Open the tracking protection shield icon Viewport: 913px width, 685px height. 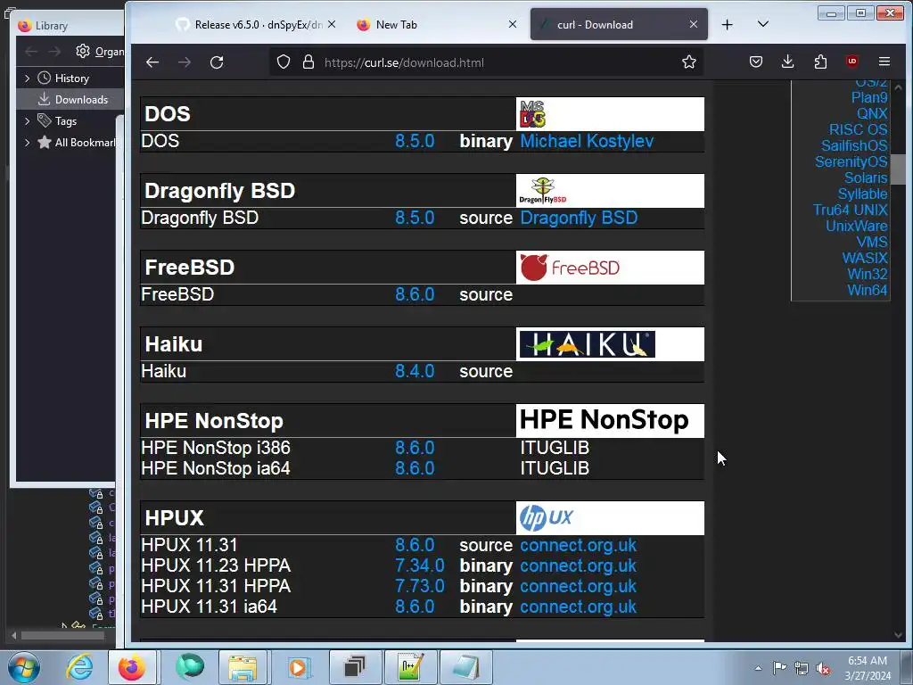284,62
